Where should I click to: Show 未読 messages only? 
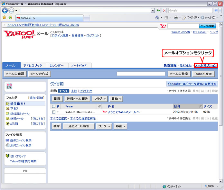pyautogui.click(x=74, y=91)
